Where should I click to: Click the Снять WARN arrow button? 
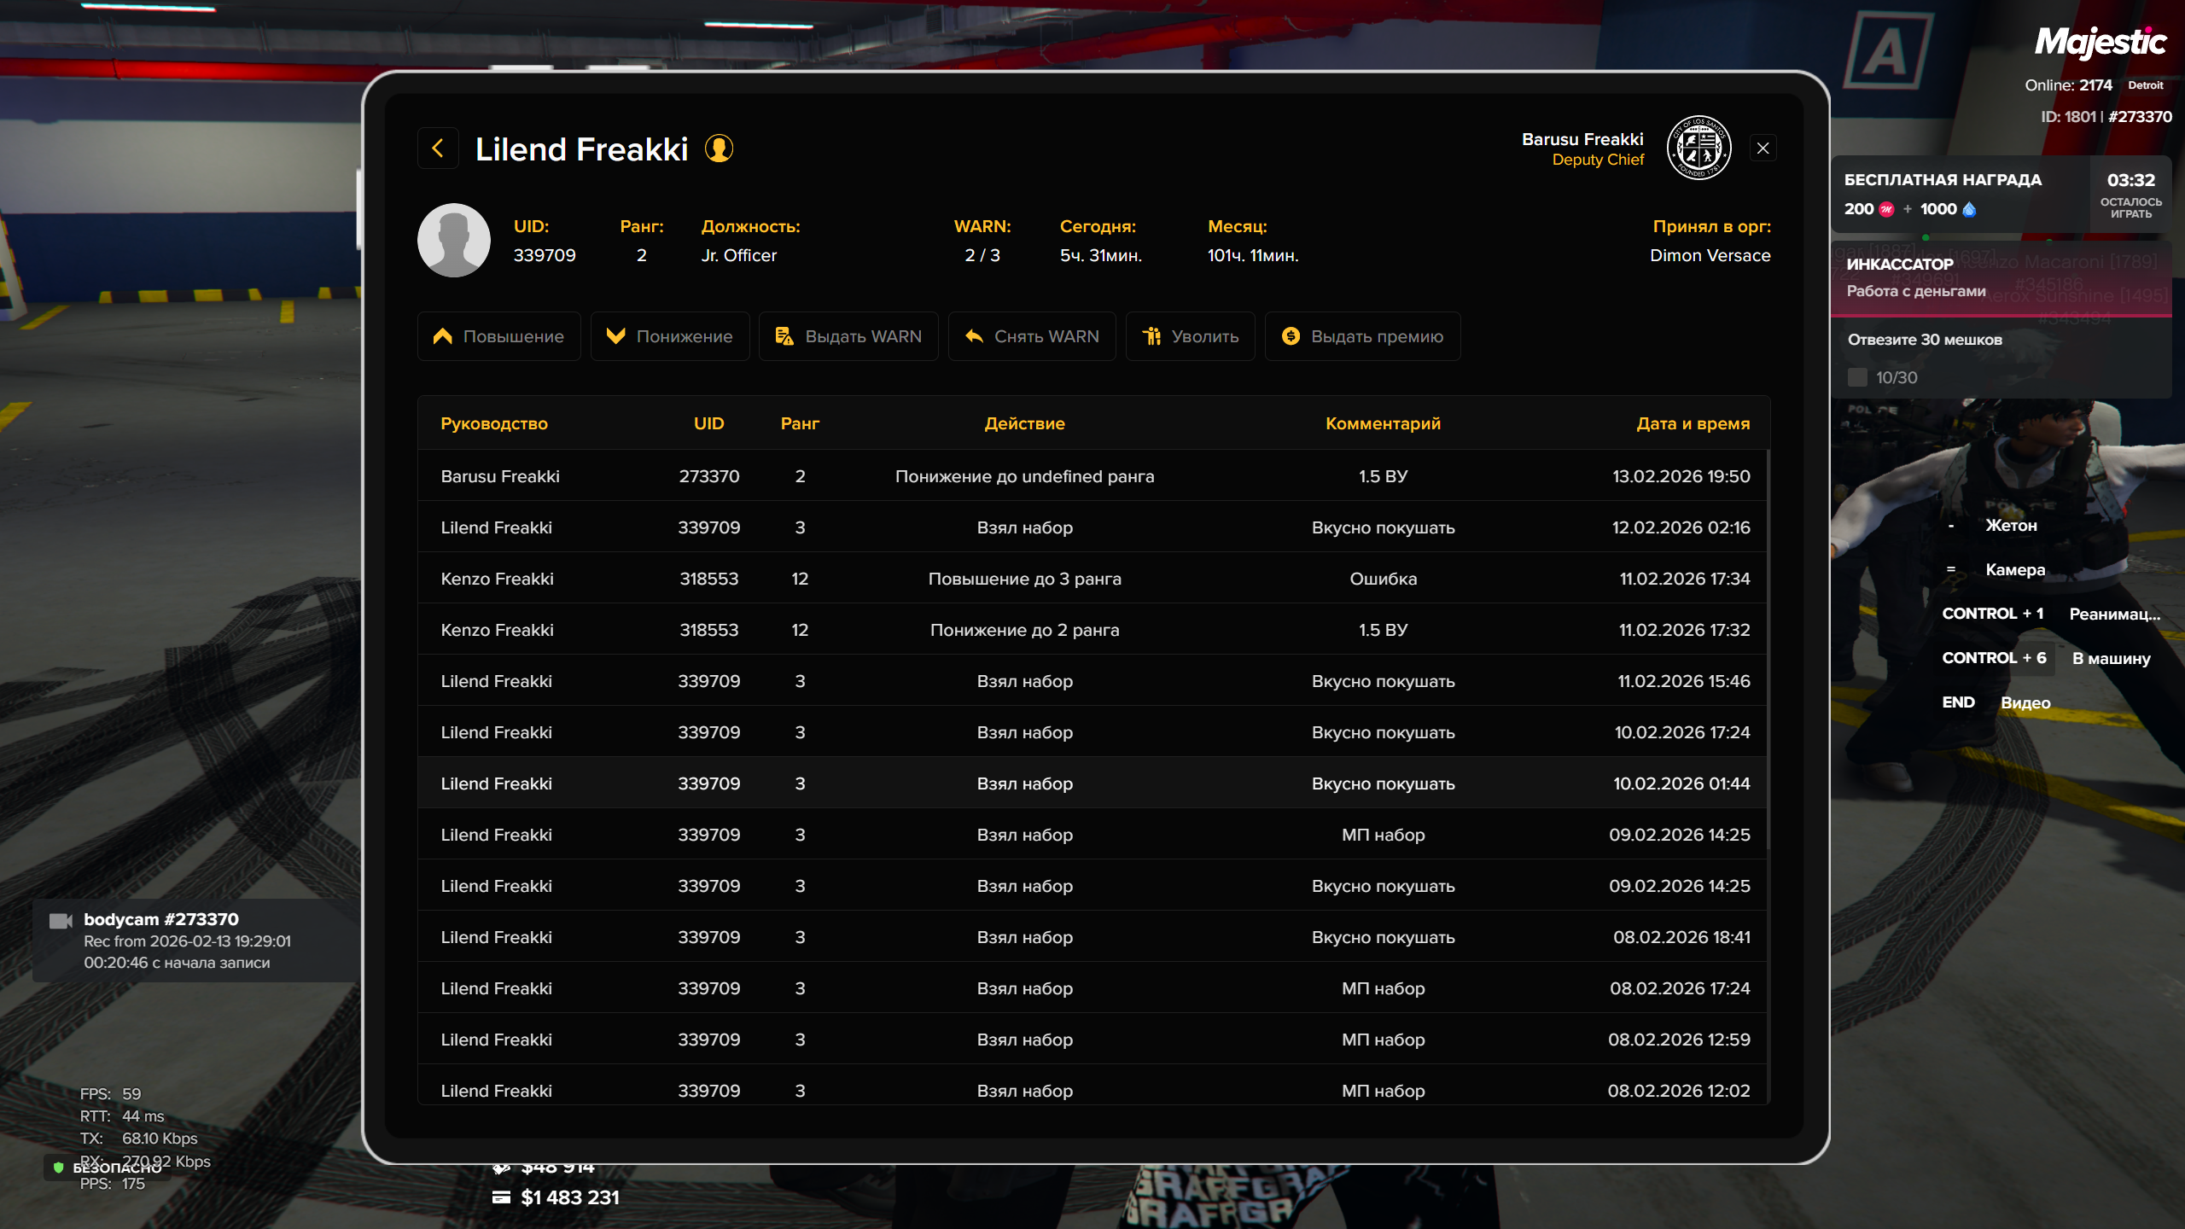pyautogui.click(x=1032, y=336)
